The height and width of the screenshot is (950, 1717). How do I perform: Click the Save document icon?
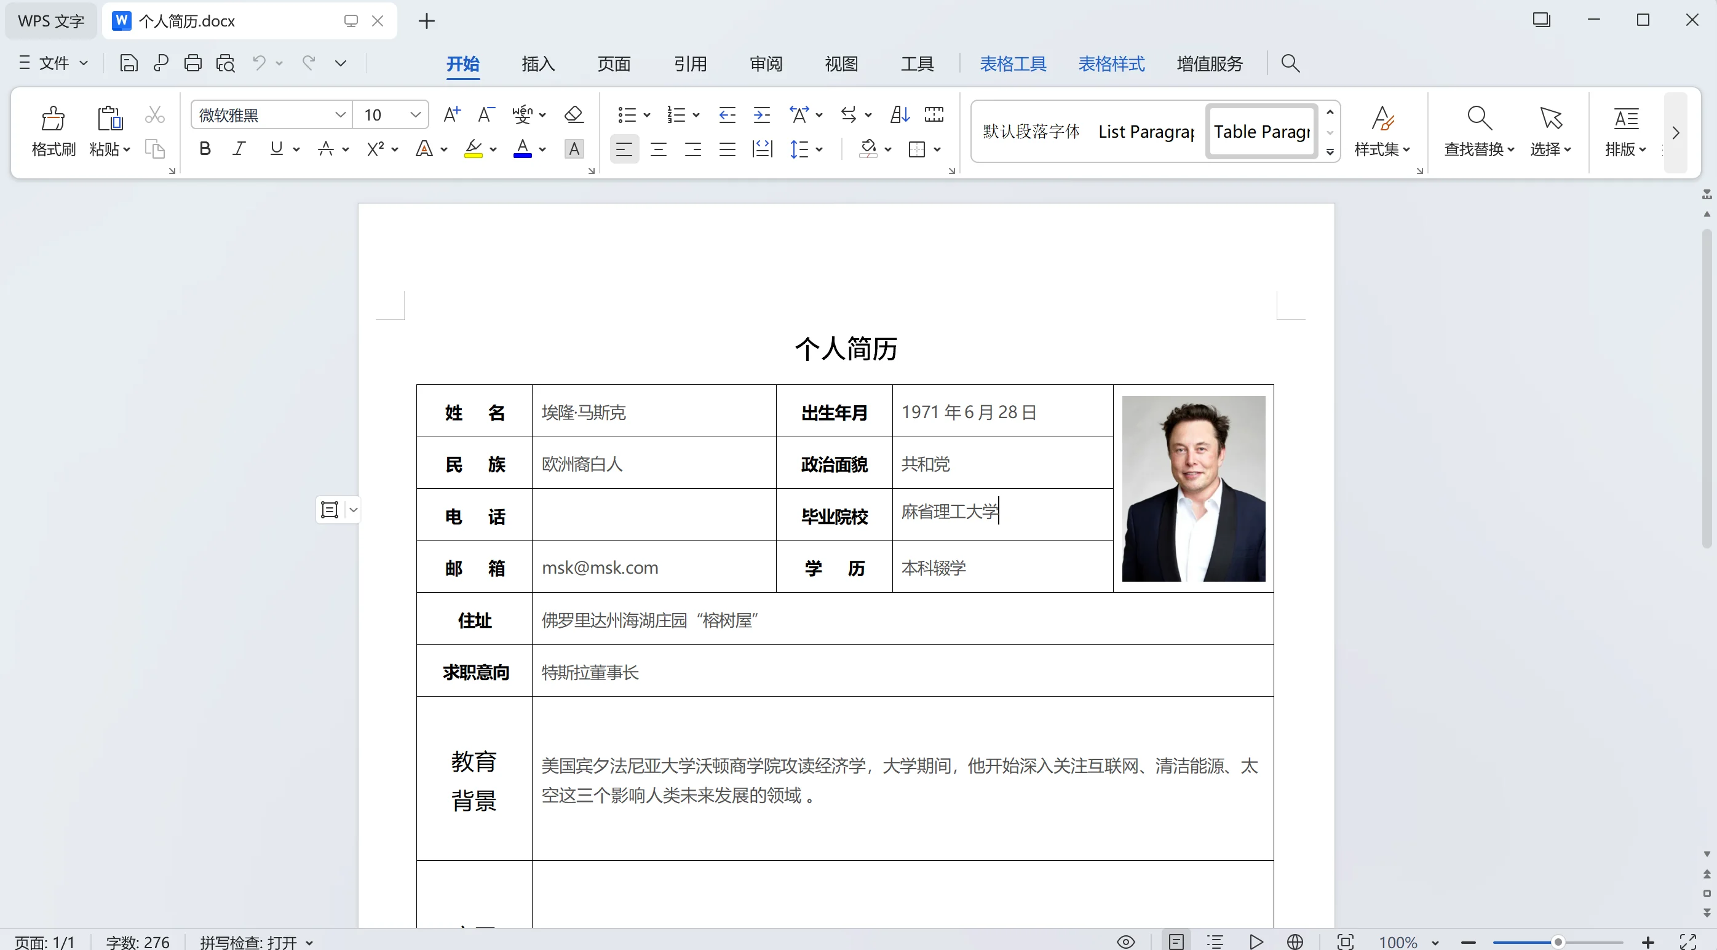click(129, 63)
